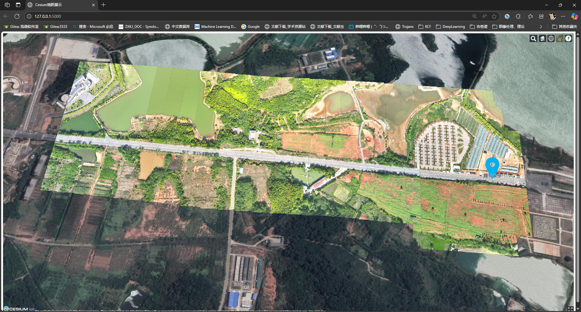Expand the hidden bookmarks overflow chevron
This screenshot has width=581, height=312.
[541, 27]
